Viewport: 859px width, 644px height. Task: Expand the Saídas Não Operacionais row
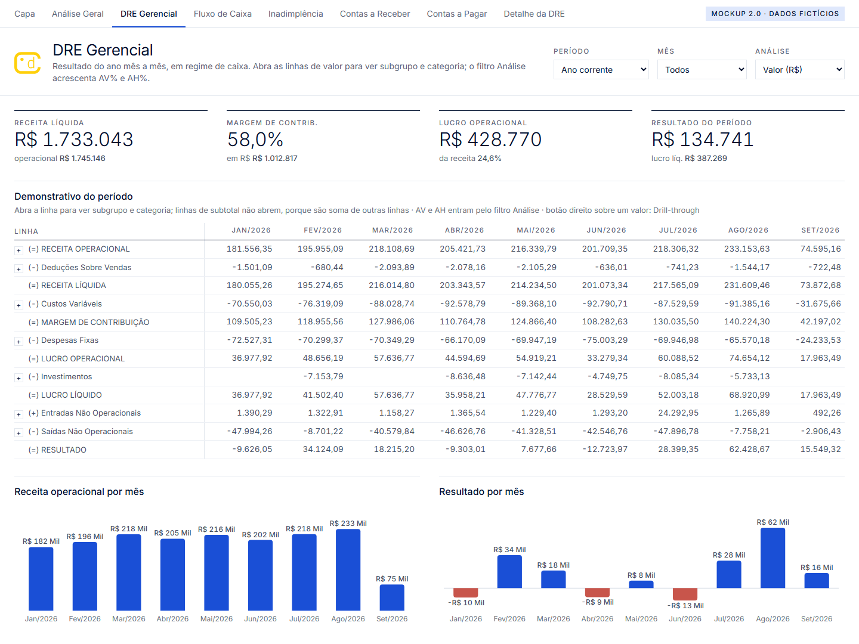19,433
